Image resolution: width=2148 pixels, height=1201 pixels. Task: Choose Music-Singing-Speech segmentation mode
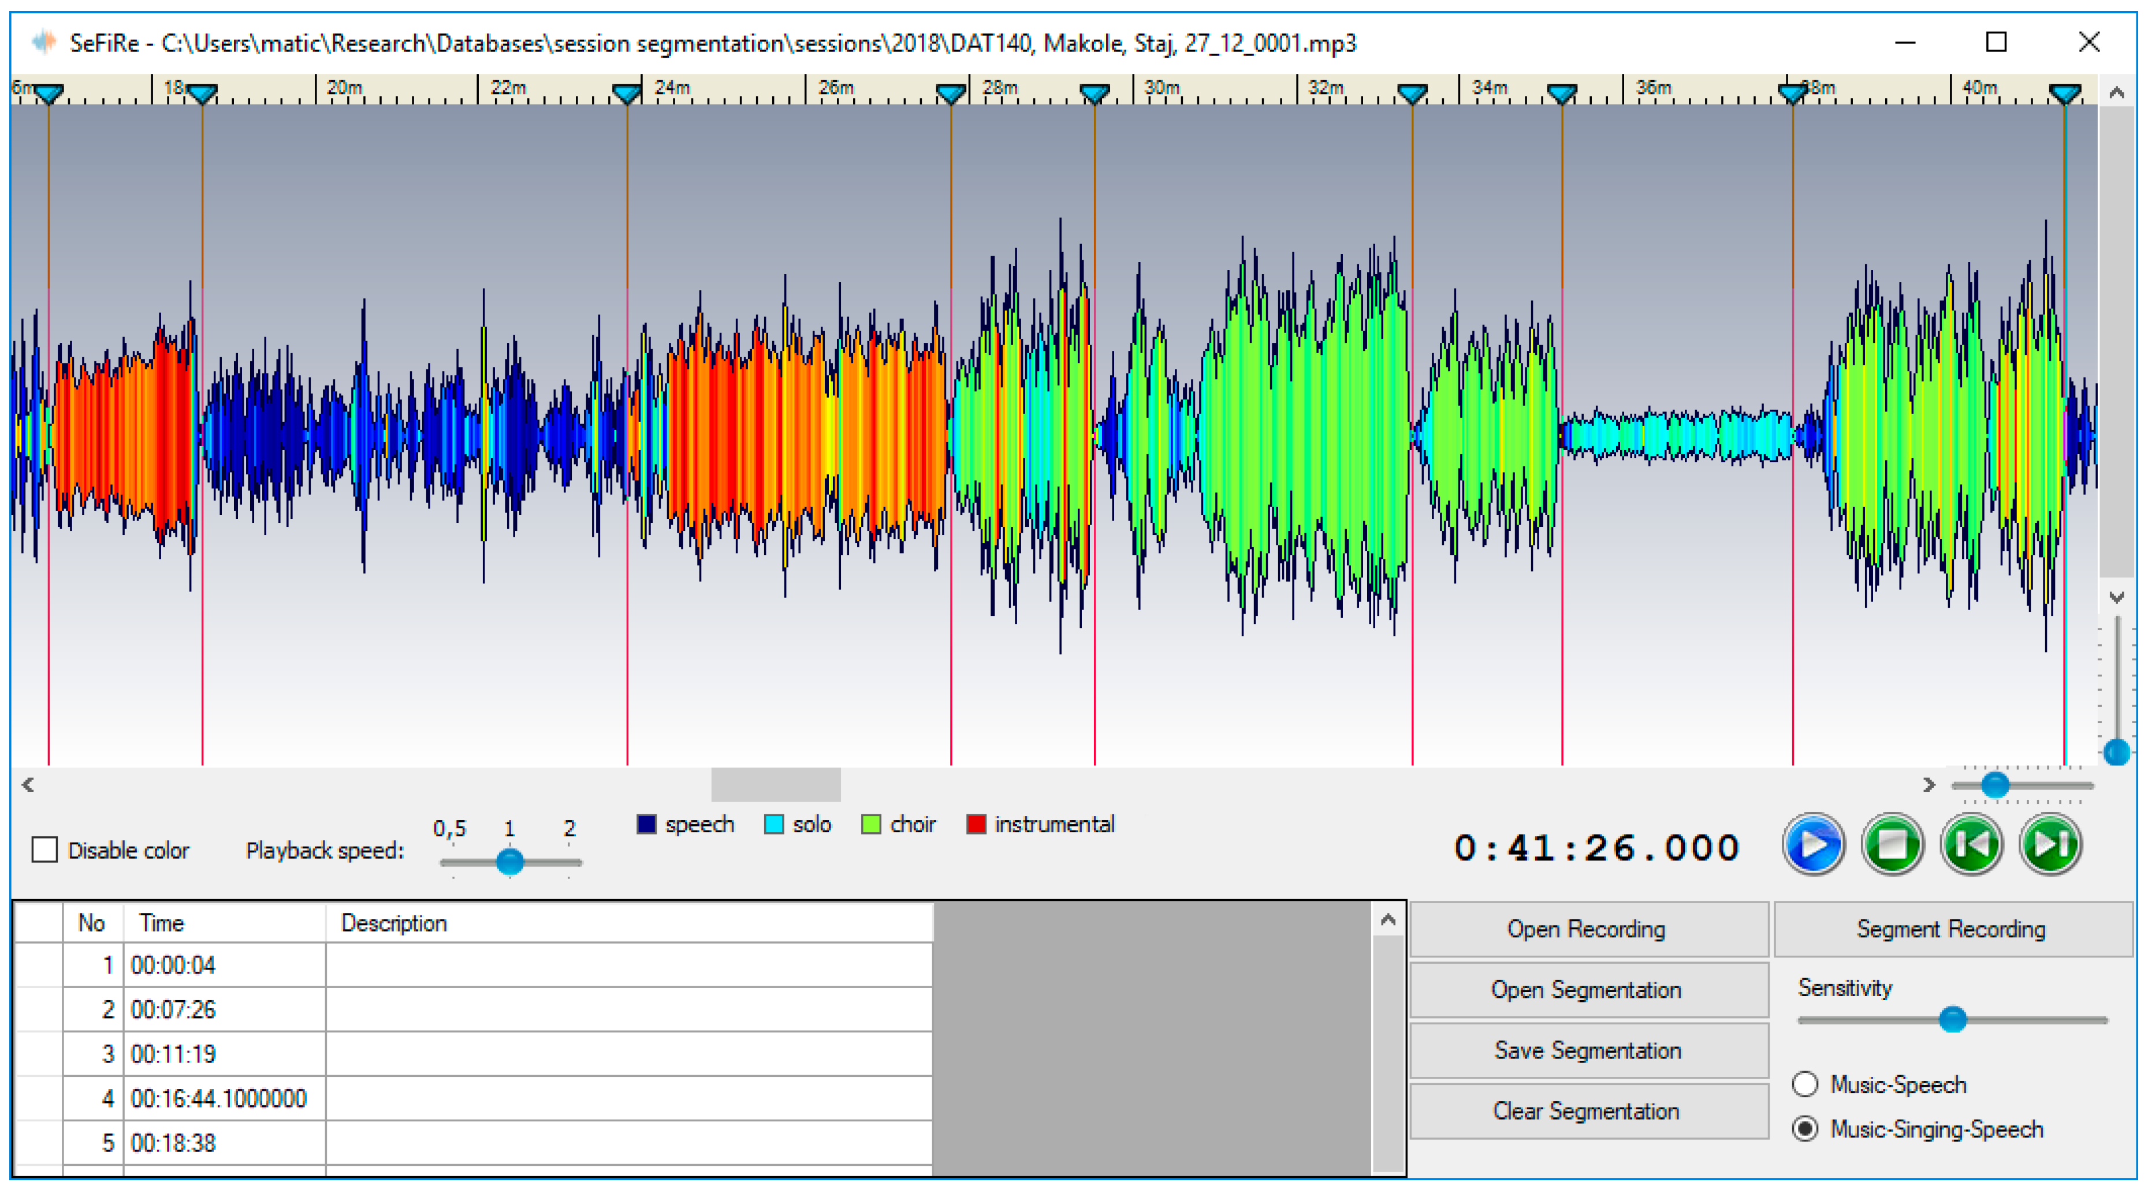pyautogui.click(x=1805, y=1129)
